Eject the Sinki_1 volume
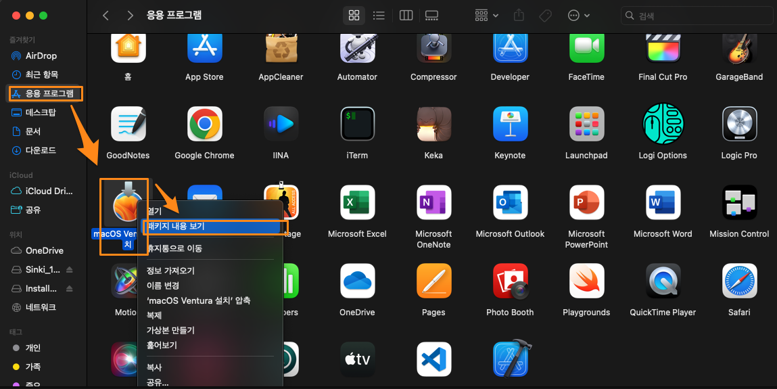Viewport: 777px width, 389px height. point(70,269)
